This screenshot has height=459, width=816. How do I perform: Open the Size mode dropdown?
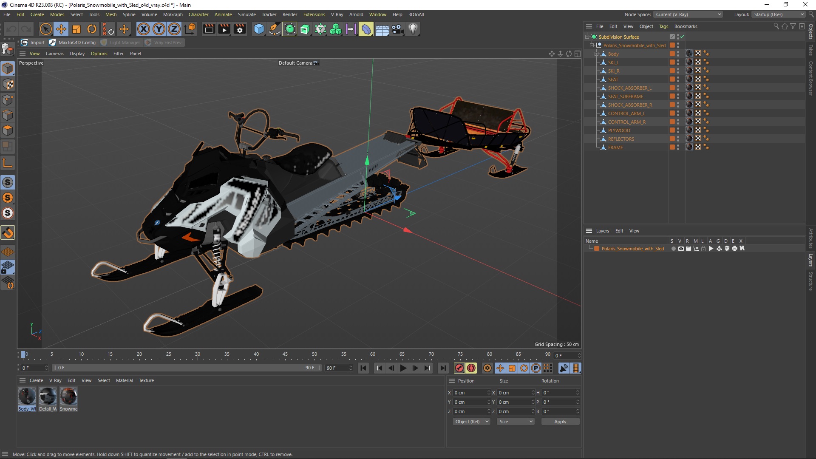(516, 422)
